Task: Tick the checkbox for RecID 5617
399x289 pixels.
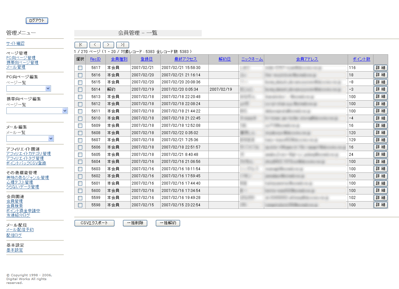Action: pos(80,68)
